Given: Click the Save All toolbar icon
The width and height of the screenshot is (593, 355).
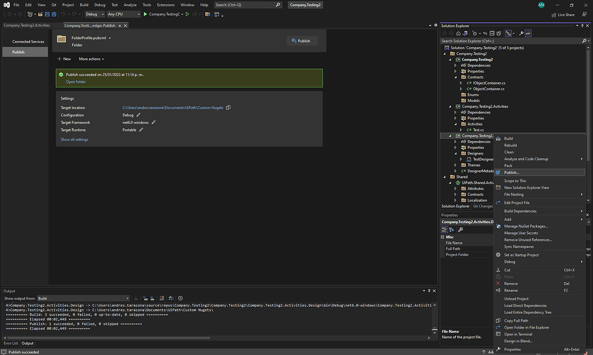Looking at the screenshot, I should coord(53,14).
